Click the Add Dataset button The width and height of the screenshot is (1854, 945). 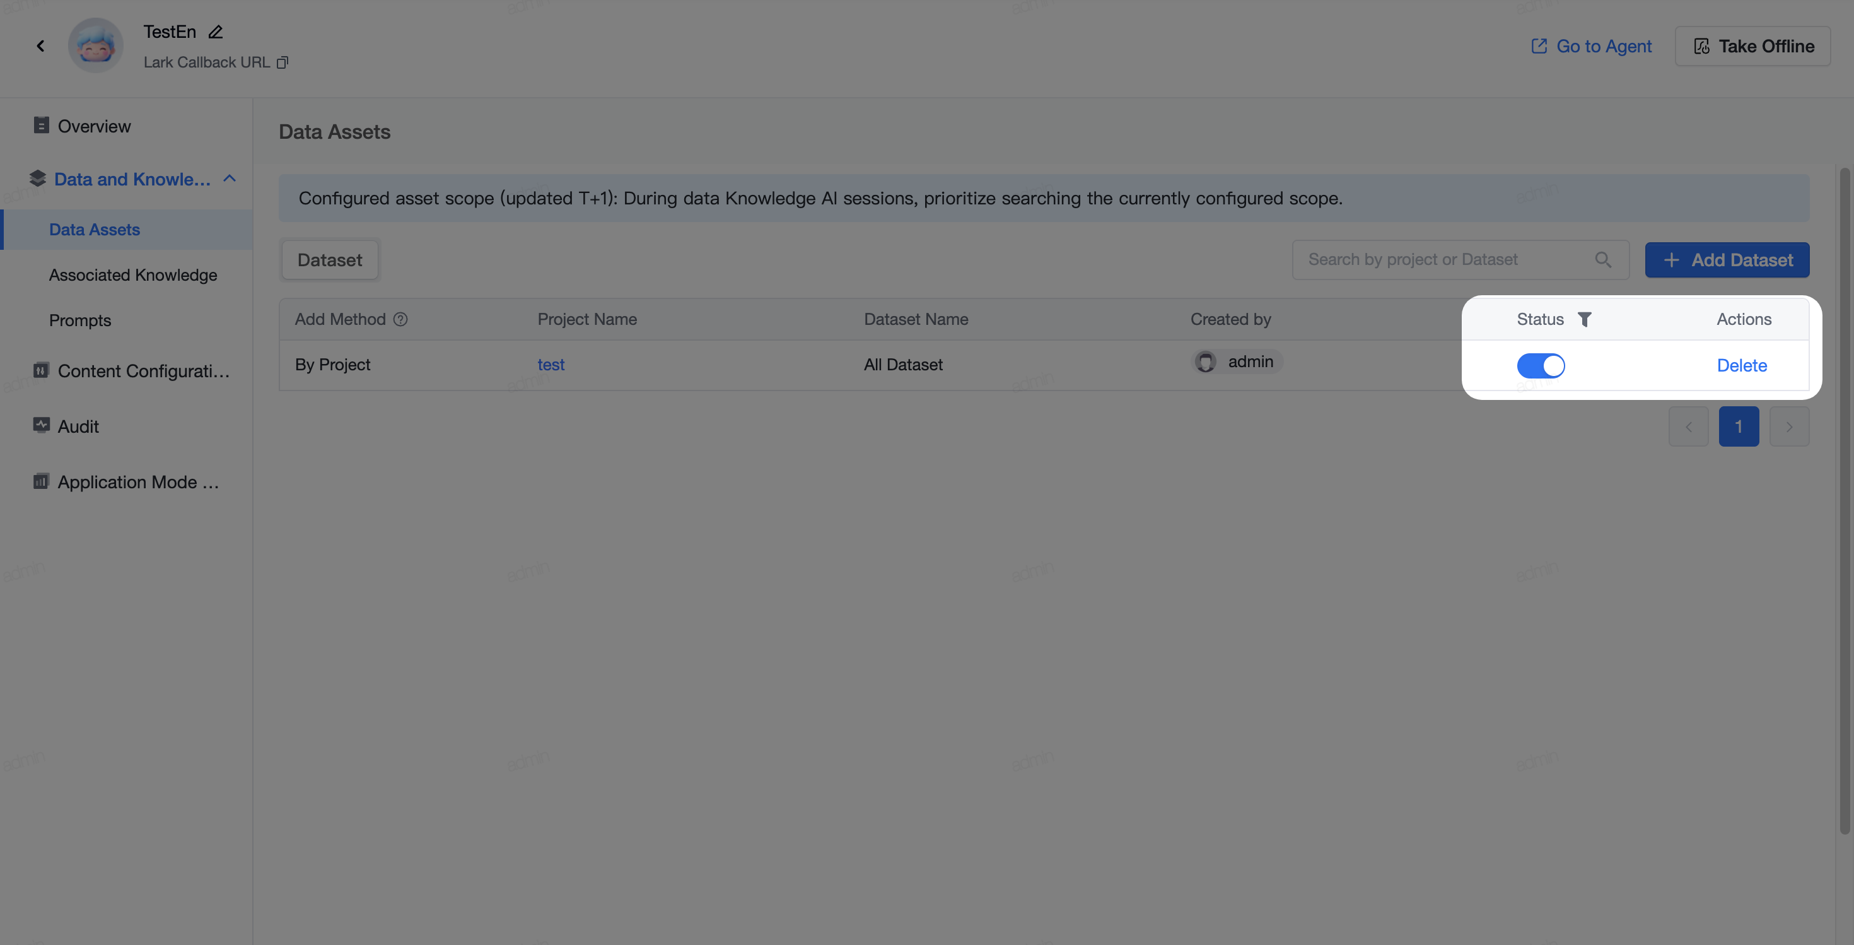tap(1727, 260)
